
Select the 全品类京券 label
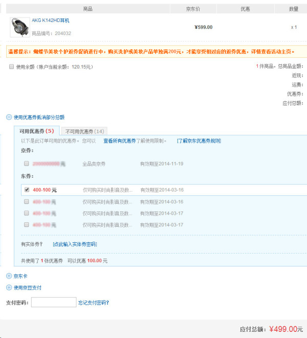click(x=94, y=164)
